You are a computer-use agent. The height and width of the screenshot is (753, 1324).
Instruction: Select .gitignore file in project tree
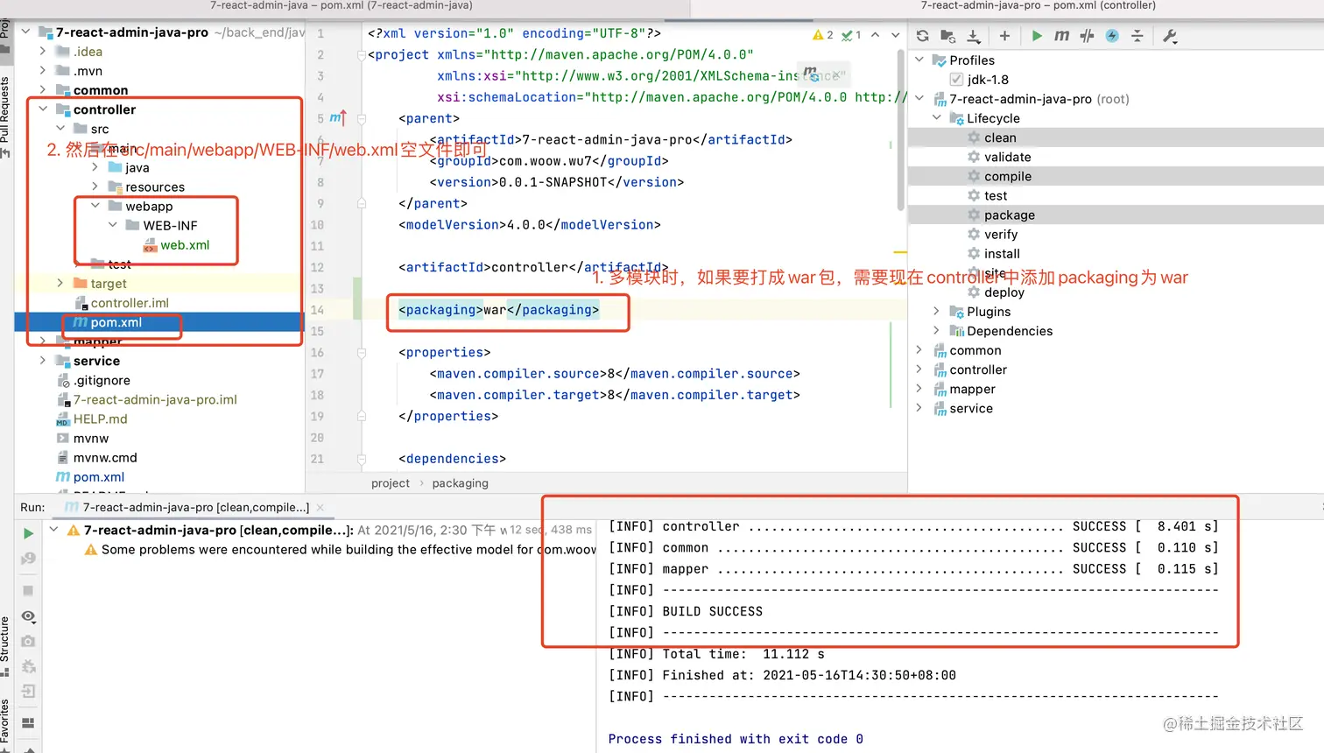[102, 380]
